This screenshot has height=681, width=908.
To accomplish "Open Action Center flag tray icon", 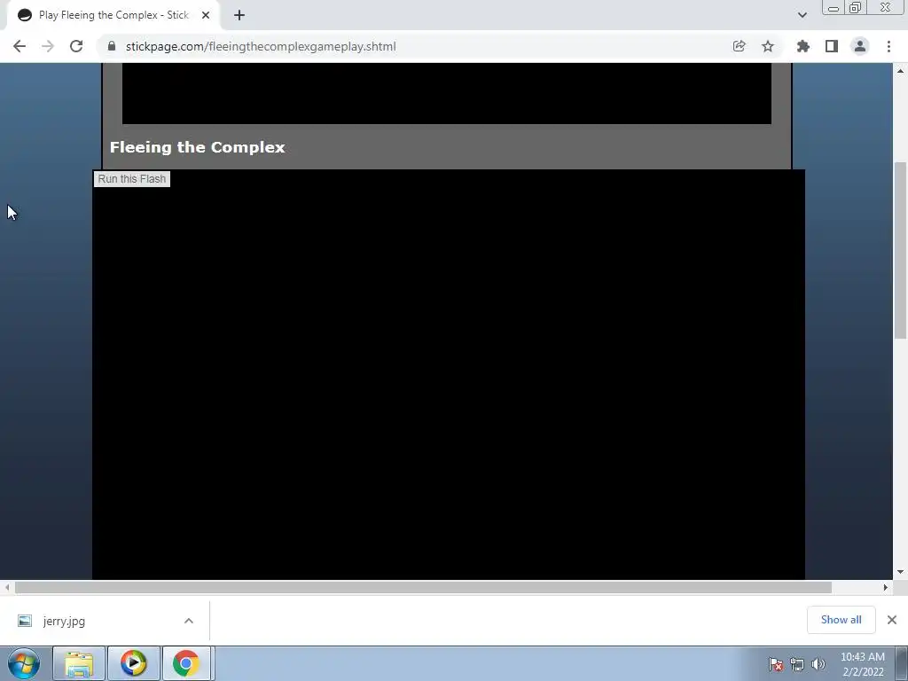I will point(776,664).
